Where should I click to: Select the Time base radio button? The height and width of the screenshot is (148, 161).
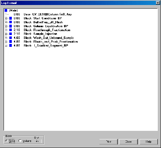coord(6,141)
